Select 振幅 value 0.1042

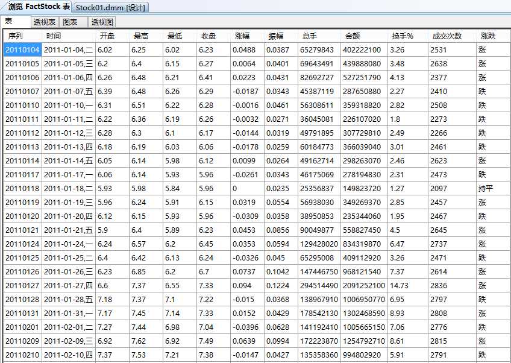pyautogui.click(x=281, y=272)
